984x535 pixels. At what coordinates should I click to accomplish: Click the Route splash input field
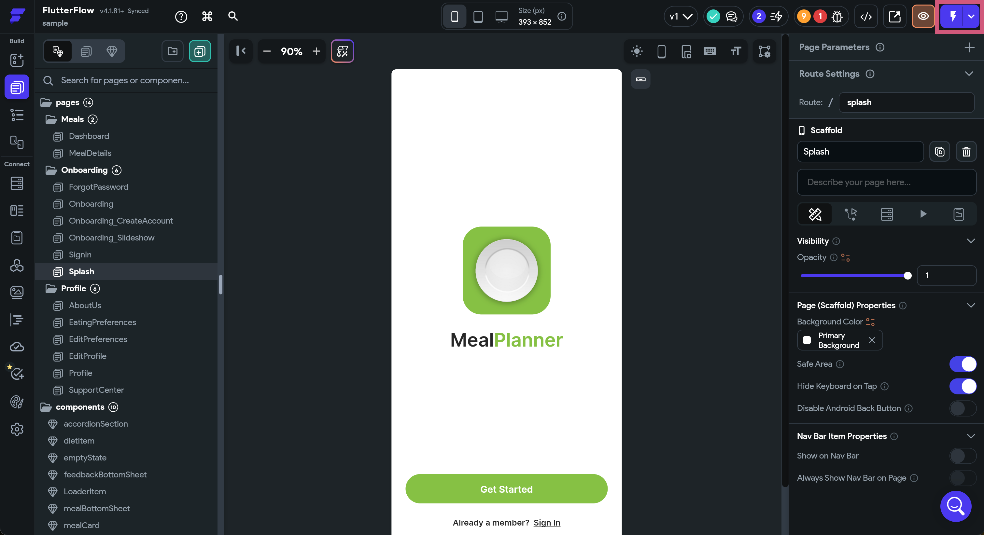pos(906,102)
